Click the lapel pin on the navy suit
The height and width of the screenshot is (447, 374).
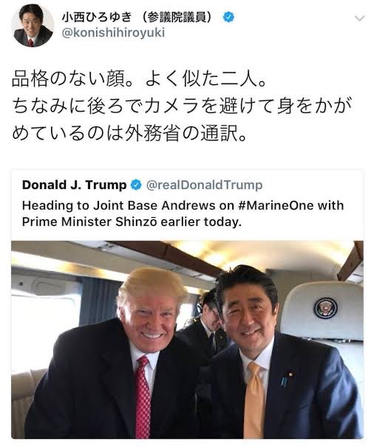tap(290, 375)
